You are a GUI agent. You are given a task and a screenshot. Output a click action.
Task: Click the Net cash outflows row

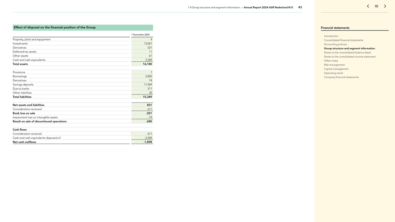click(x=25, y=142)
